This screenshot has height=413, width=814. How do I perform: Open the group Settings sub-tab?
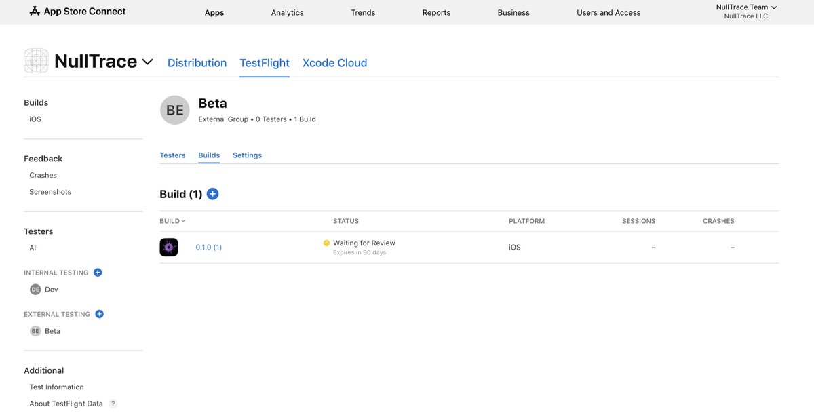247,155
